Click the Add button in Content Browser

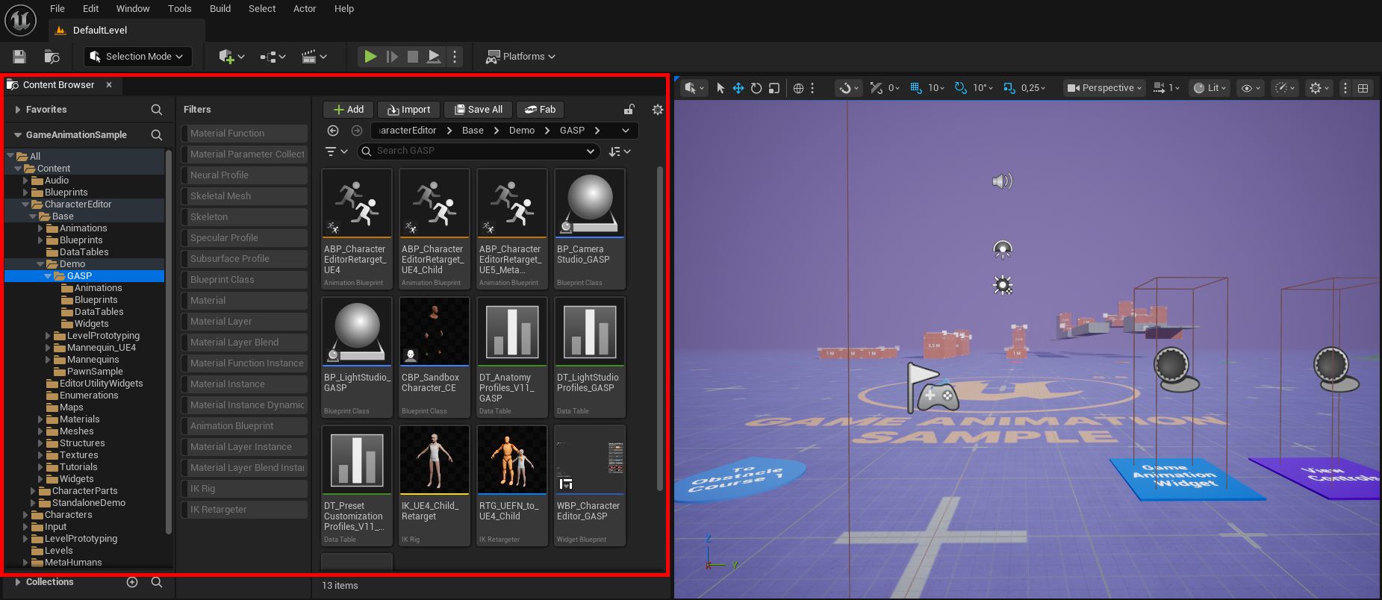click(x=348, y=110)
